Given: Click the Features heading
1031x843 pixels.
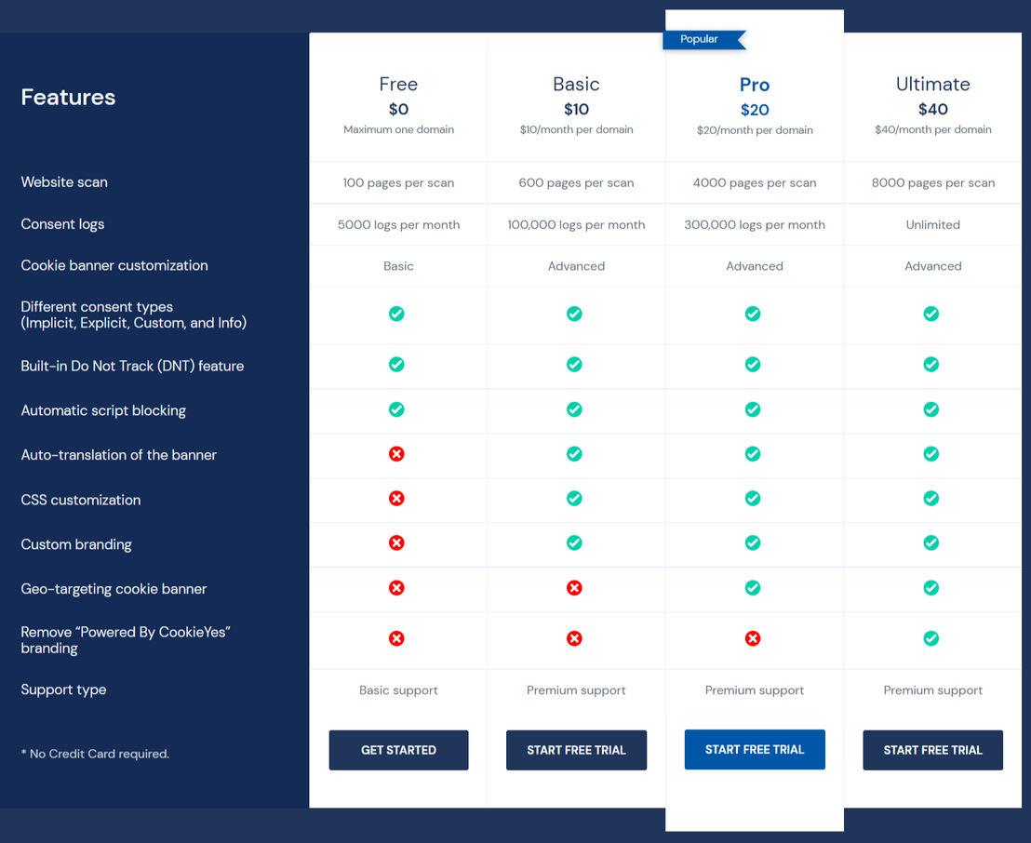Looking at the screenshot, I should coord(68,98).
